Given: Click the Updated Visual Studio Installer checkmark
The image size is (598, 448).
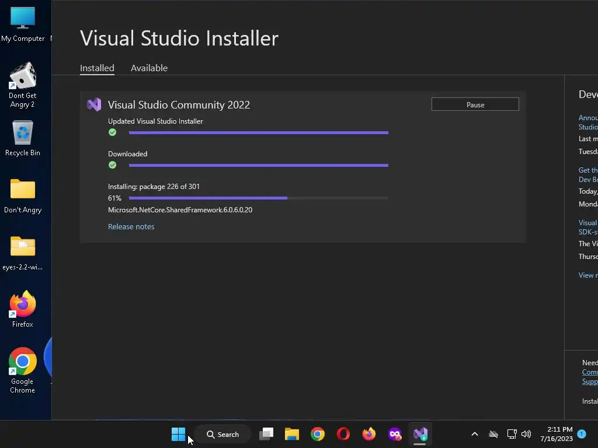Looking at the screenshot, I should [112, 132].
